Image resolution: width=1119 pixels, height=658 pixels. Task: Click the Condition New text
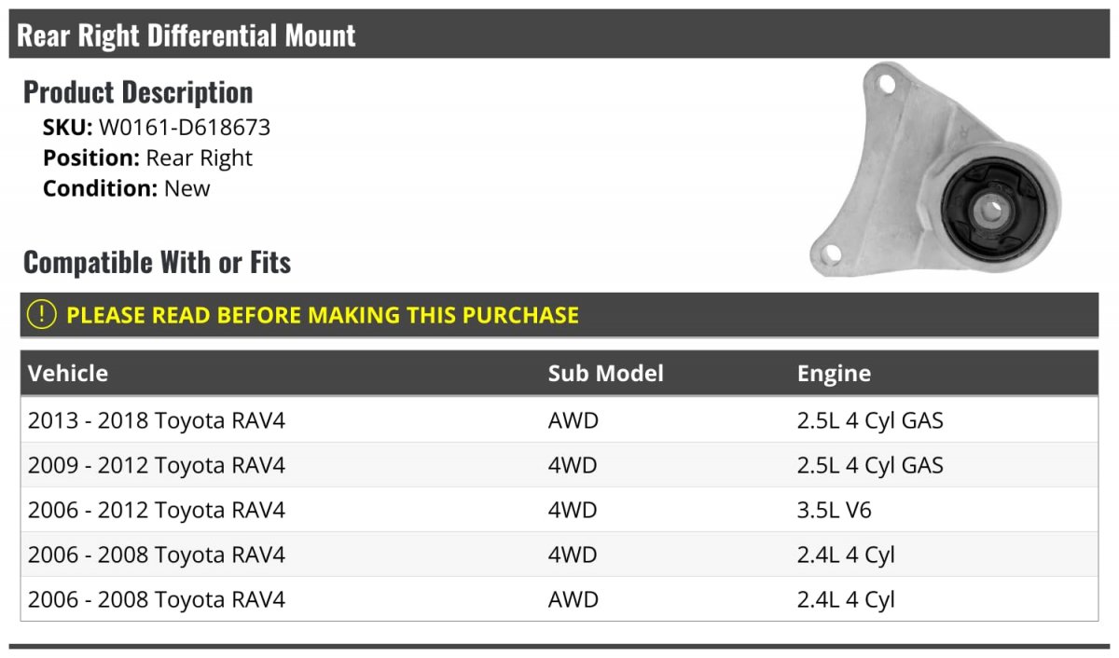pos(127,187)
